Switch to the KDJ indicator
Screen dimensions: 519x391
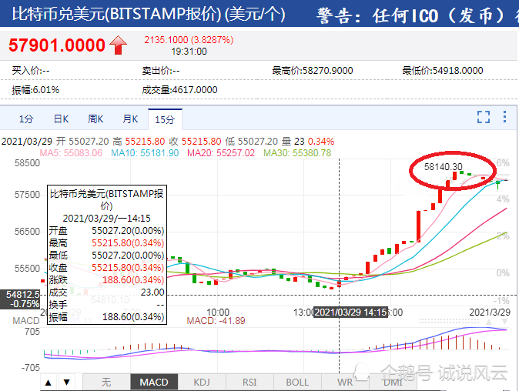[202, 383]
